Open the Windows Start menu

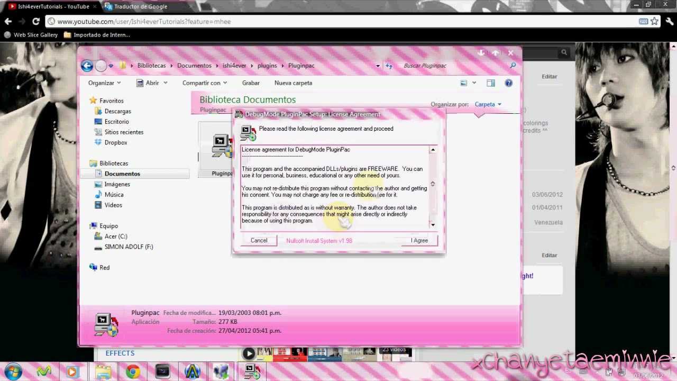tap(13, 371)
